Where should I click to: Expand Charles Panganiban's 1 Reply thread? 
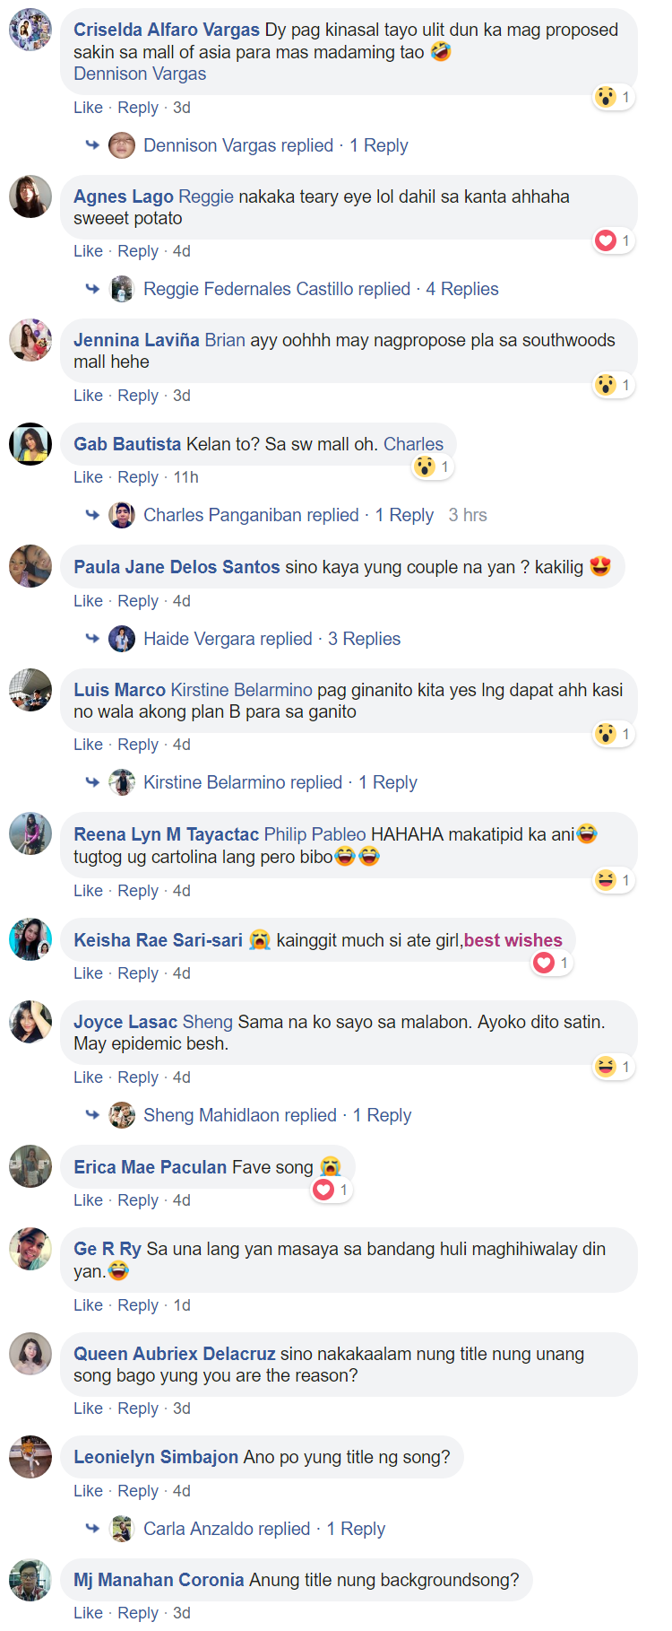coord(404,515)
